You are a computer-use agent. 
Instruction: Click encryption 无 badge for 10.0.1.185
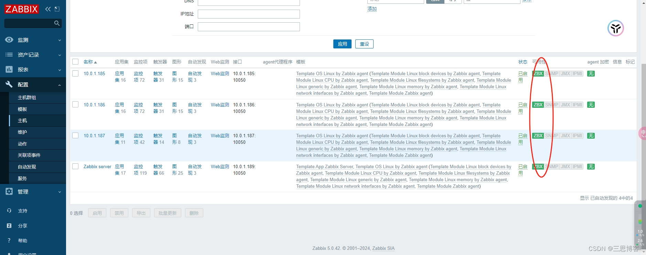(591, 73)
